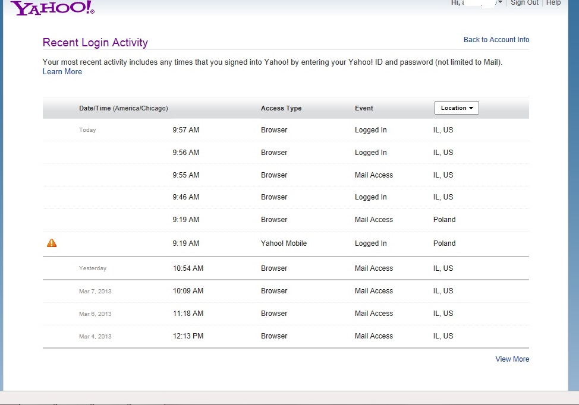This screenshot has width=579, height=405.
Task: Click Browser access type in 10:54 AM row
Action: click(274, 268)
